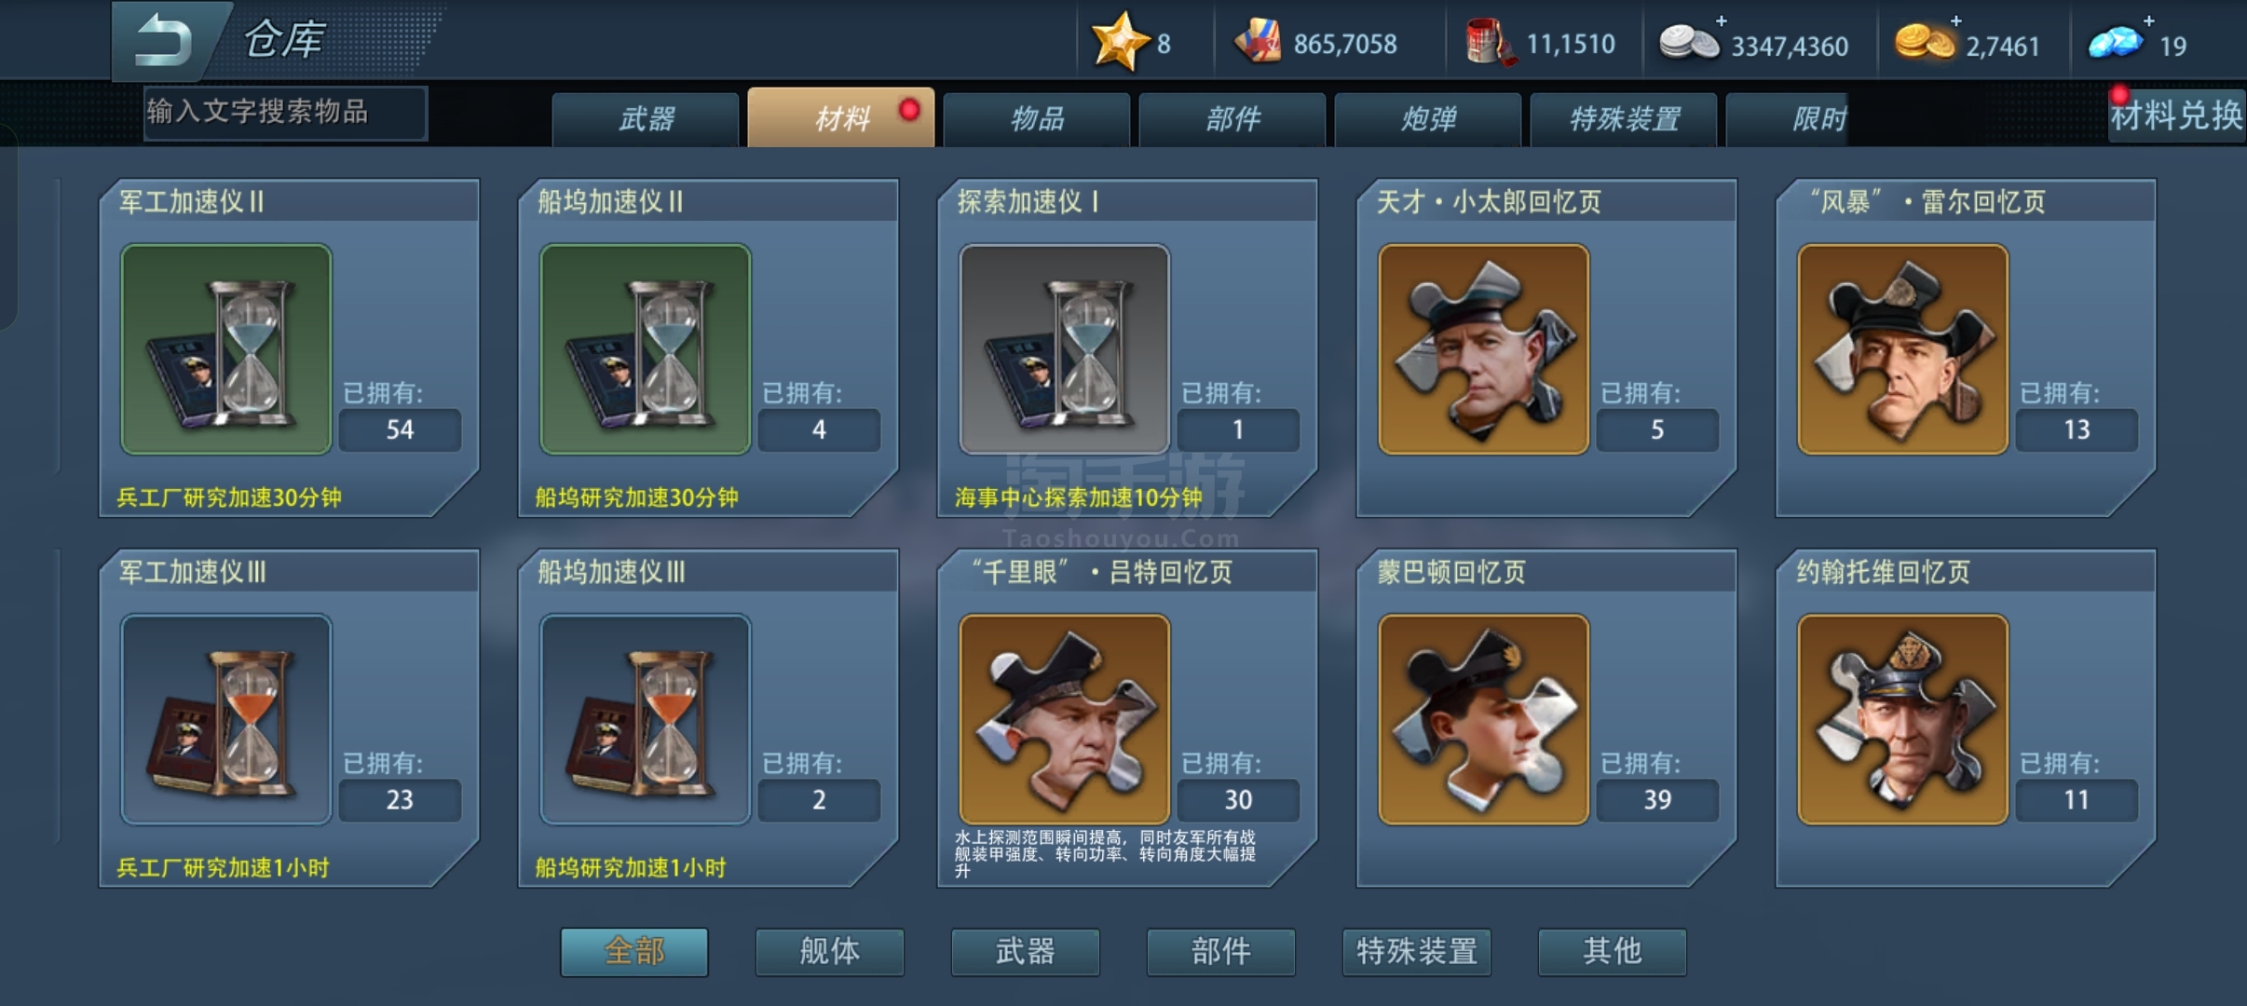This screenshot has width=2247, height=1006.
Task: Select the 天才·小太郎回忆页 puzzle icon
Action: click(x=1484, y=349)
